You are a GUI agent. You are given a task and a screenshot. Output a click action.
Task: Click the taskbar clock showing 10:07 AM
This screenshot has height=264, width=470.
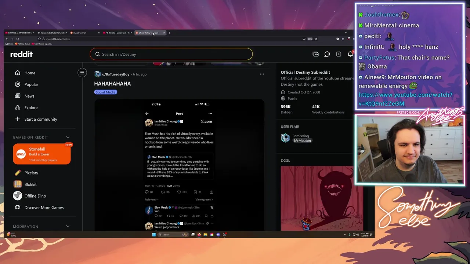coord(364,235)
